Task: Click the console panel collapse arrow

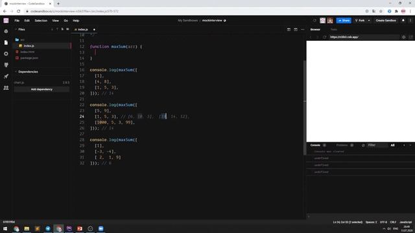Action: pos(410,145)
